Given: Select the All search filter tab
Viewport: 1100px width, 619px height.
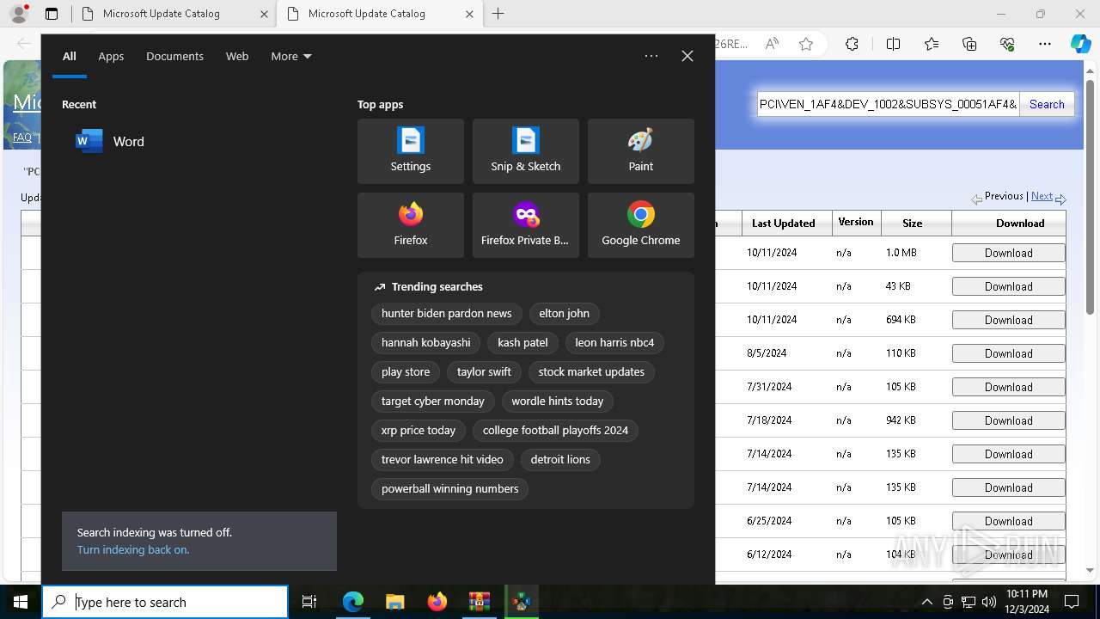Looking at the screenshot, I should click(x=70, y=57).
